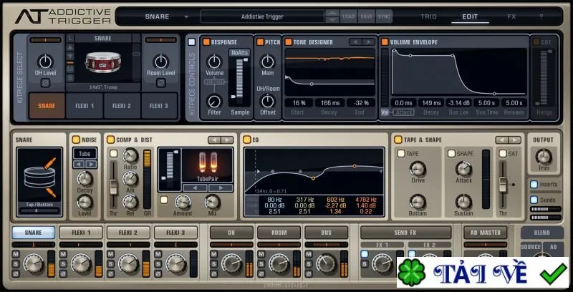Switch to the EDIT tab

(x=470, y=16)
